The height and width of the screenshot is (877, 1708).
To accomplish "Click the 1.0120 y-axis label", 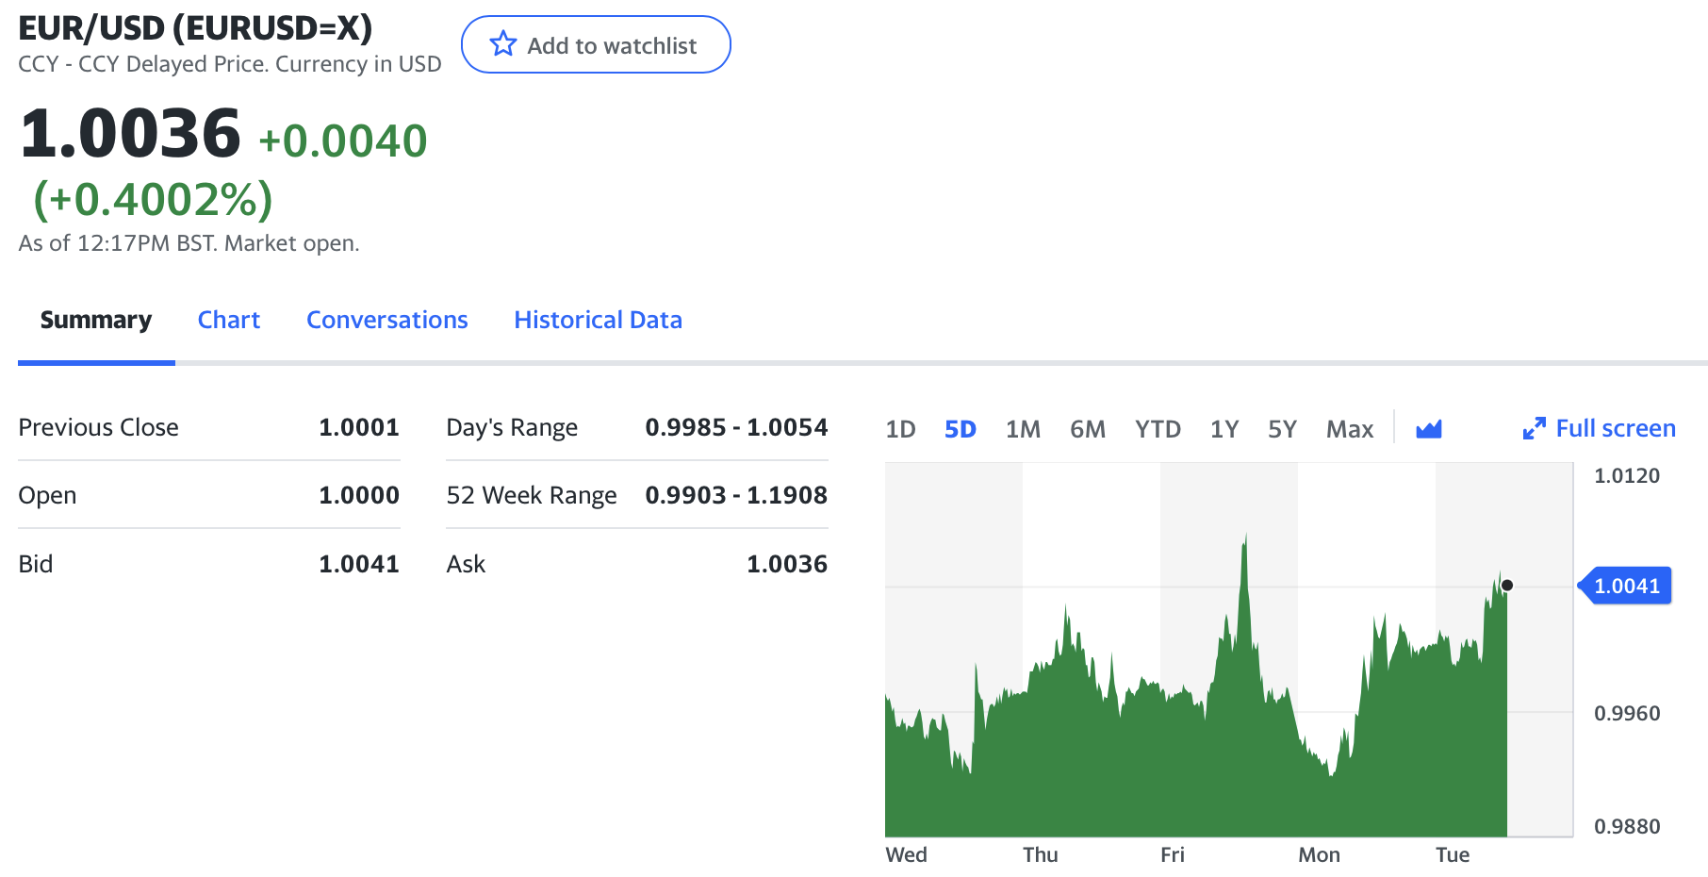I will pos(1627,475).
